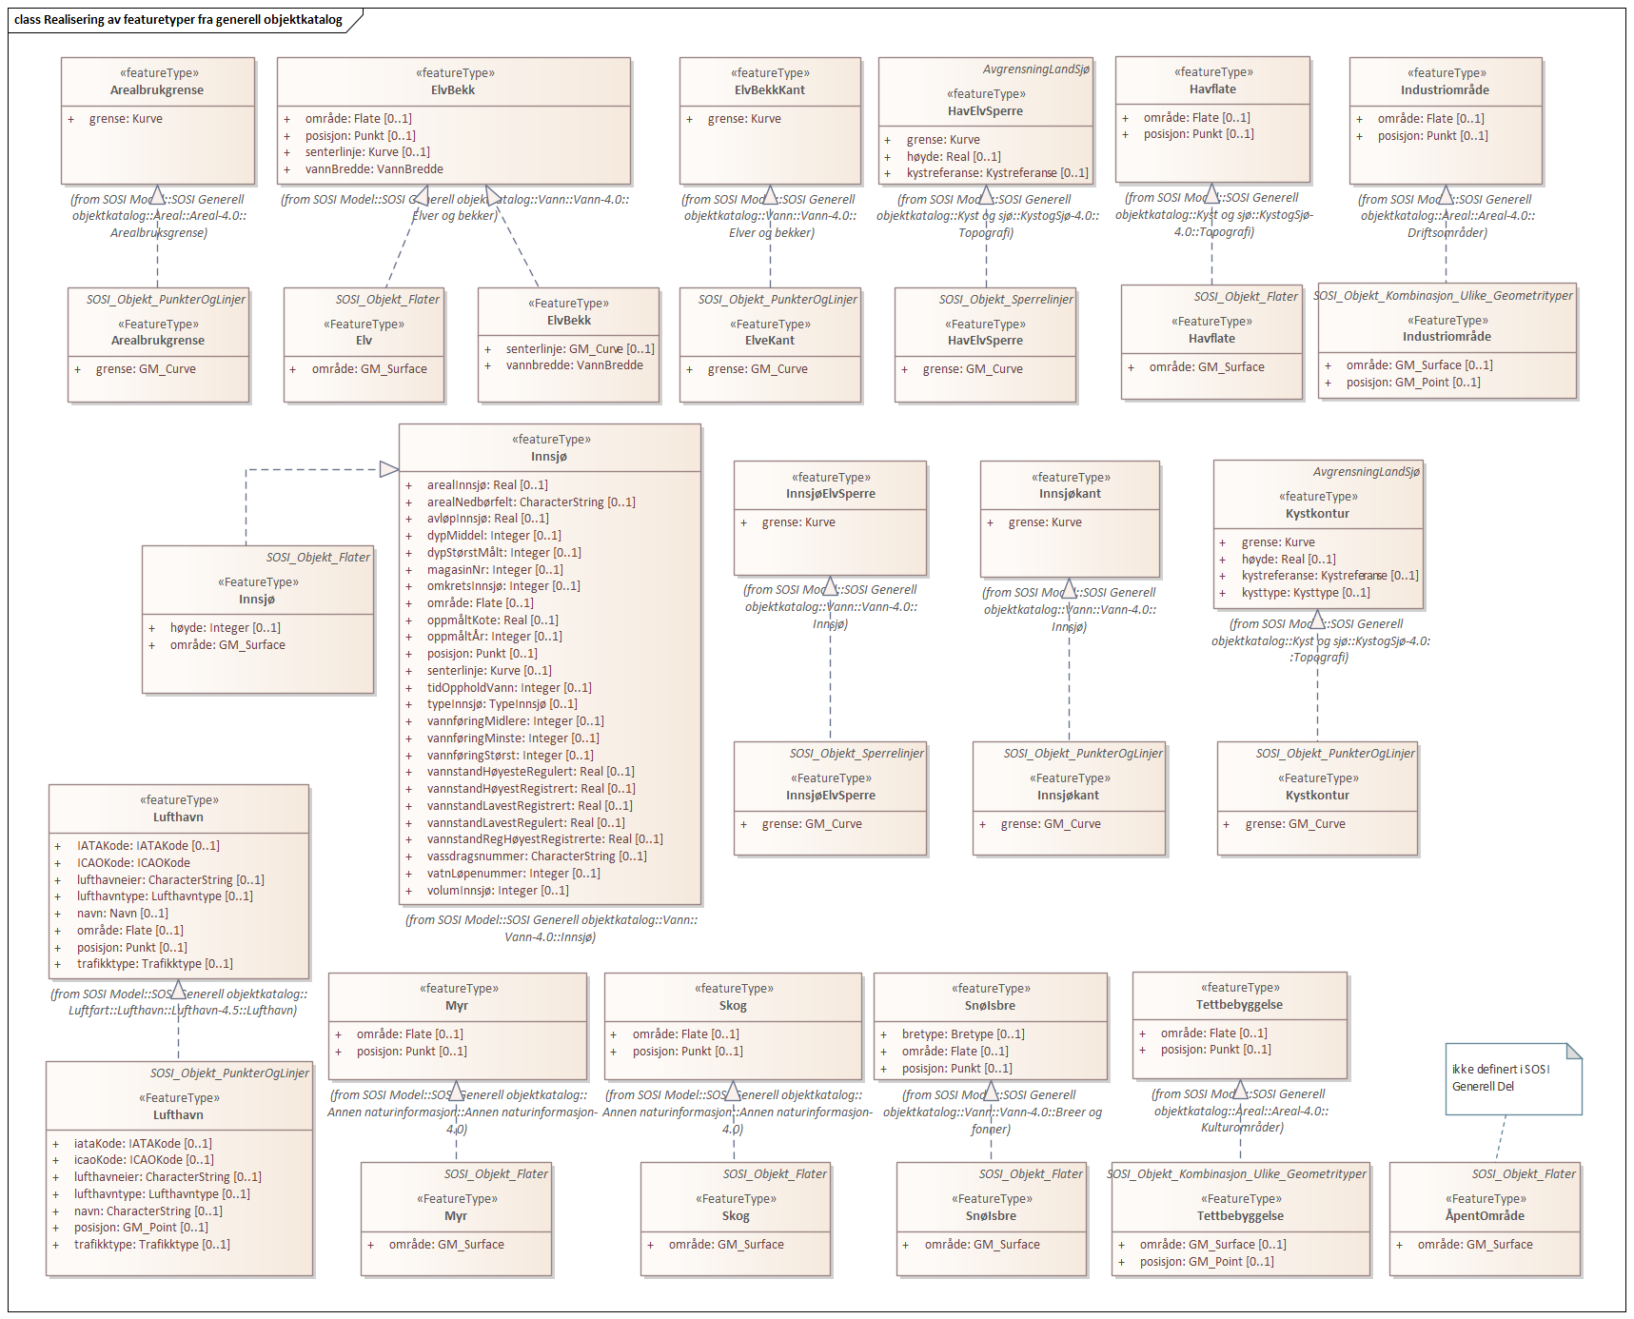Click 'senterlinje: GM_Curve [0..1]' attribute

(x=580, y=348)
